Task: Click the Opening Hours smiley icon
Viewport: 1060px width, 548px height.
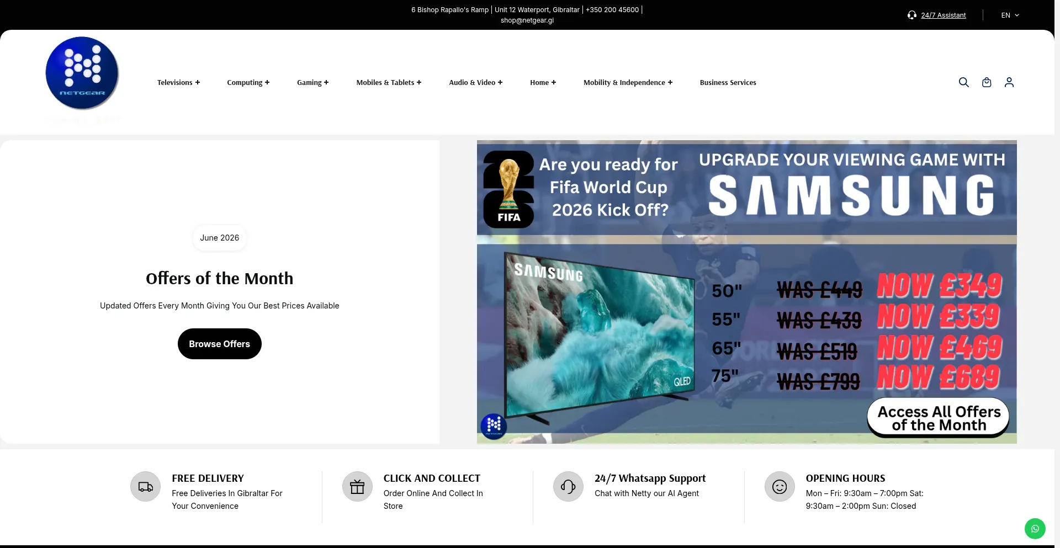Action: coord(780,487)
